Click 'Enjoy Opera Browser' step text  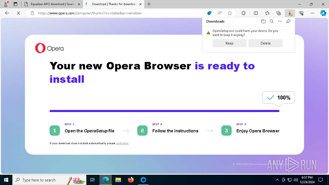(x=258, y=131)
